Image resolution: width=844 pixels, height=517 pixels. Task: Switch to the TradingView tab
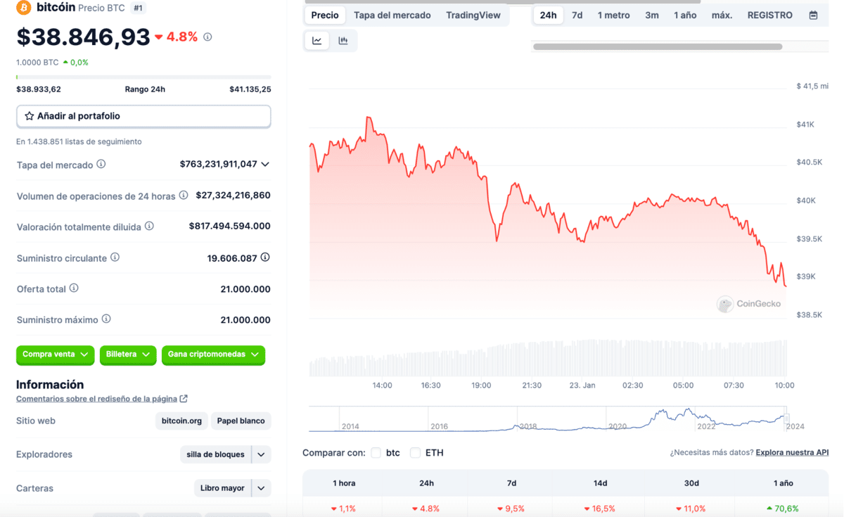point(473,15)
